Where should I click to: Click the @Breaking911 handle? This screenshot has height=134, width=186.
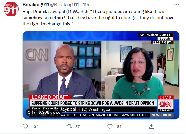(x=64, y=5)
